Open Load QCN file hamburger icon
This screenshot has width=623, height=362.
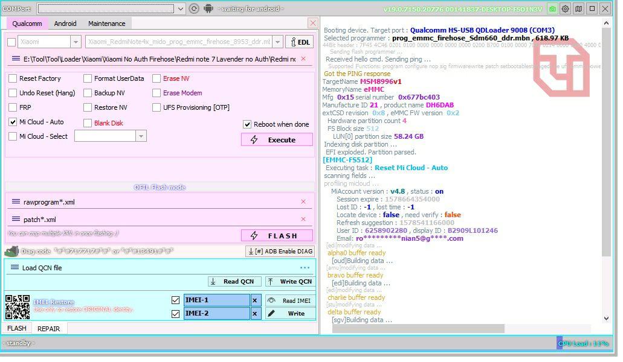(15, 268)
